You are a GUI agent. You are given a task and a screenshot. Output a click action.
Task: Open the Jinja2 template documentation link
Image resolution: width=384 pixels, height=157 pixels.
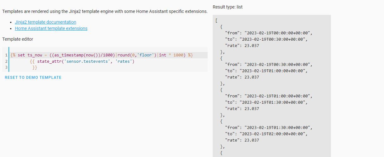(x=46, y=22)
